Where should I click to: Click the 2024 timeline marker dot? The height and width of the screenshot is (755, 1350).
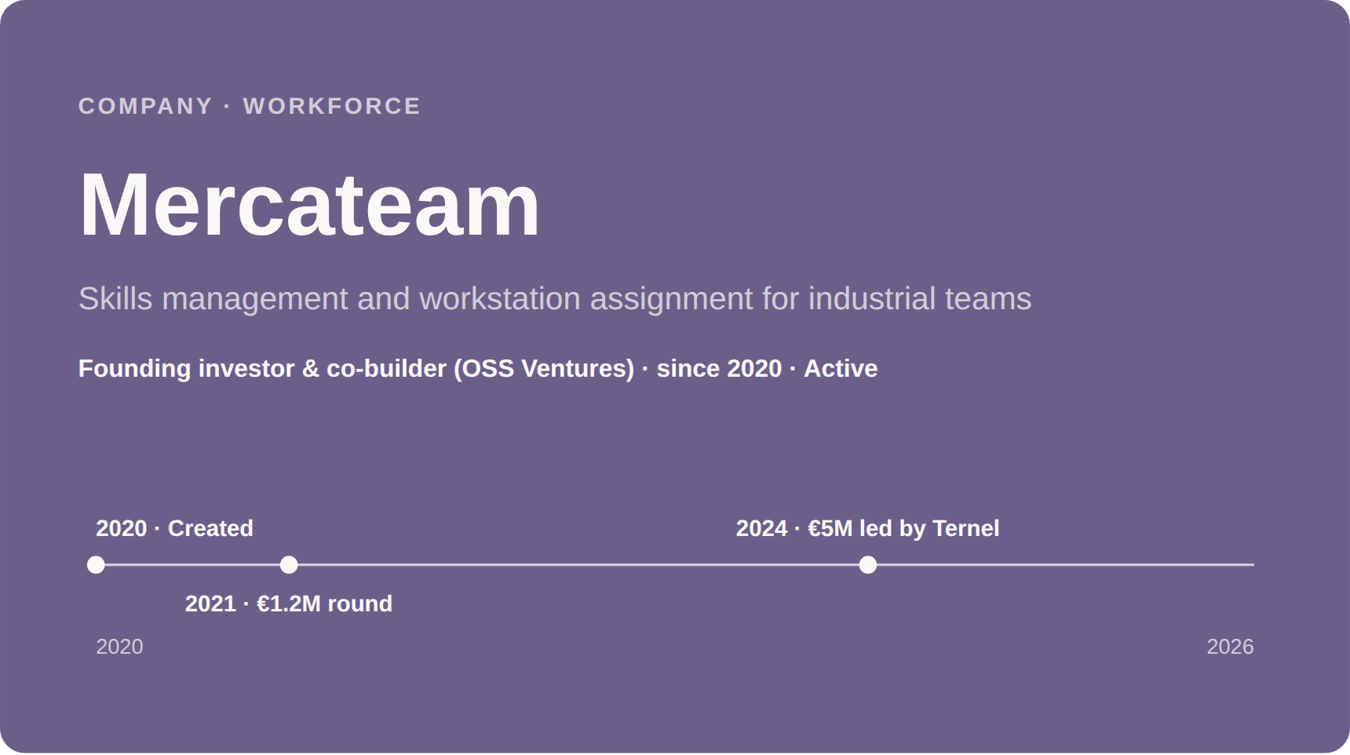(867, 565)
